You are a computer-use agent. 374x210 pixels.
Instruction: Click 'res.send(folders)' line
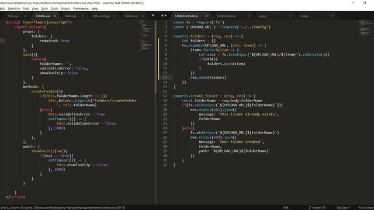[208, 78]
